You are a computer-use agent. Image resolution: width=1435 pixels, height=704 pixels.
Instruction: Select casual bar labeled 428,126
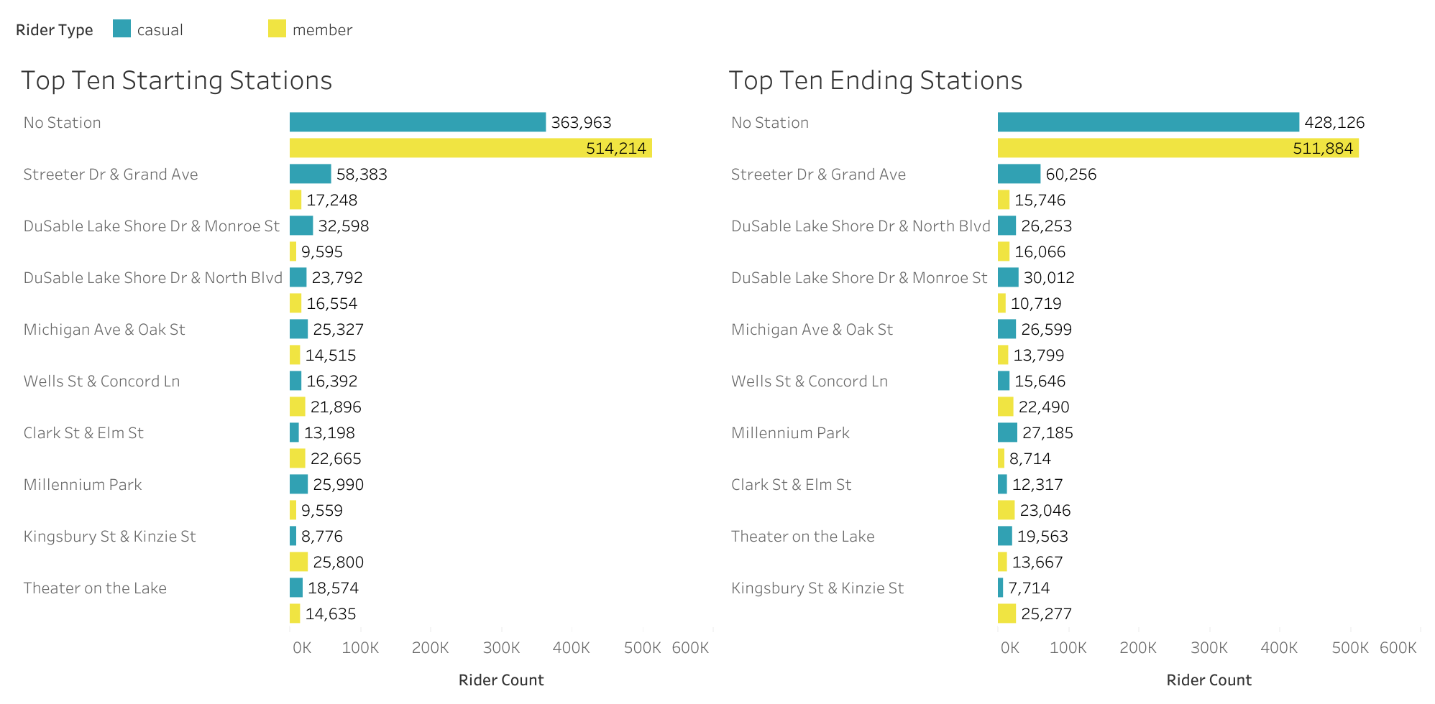[1148, 122]
